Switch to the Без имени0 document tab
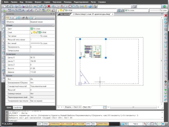This screenshot has width=169, height=127. [x=65, y=14]
